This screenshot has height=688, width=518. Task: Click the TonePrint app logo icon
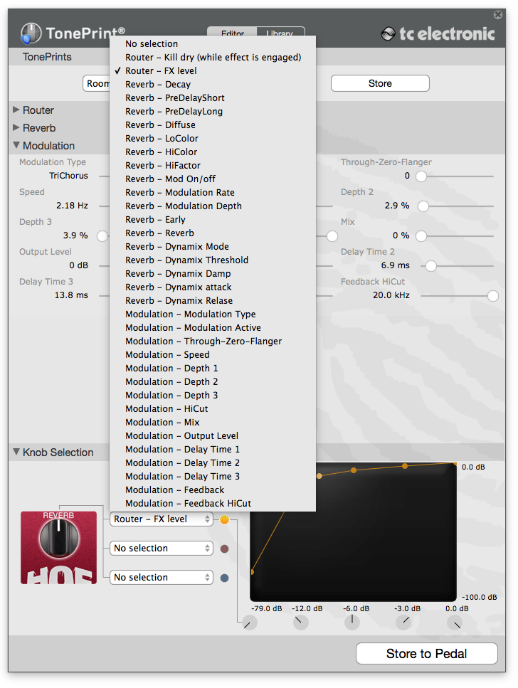pyautogui.click(x=31, y=33)
